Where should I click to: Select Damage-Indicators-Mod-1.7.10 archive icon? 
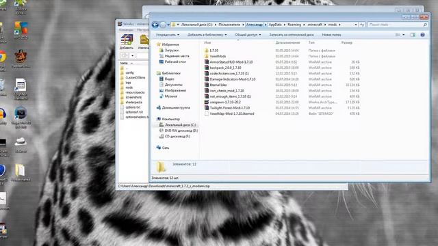(207, 79)
